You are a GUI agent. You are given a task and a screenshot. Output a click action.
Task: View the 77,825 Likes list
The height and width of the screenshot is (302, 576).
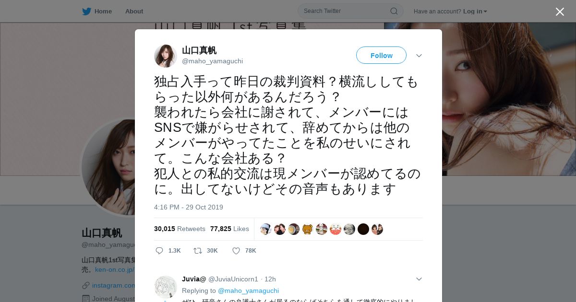coord(229,229)
